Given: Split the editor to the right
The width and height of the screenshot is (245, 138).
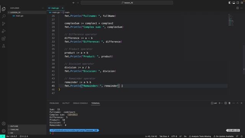Looking at the screenshot, I should (x=237, y=8).
